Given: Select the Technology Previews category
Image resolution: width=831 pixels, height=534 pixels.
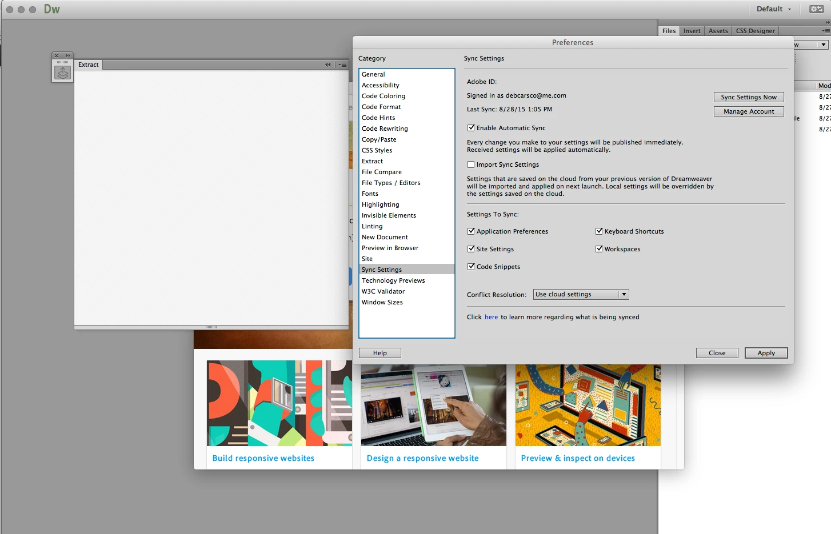Looking at the screenshot, I should pyautogui.click(x=407, y=280).
